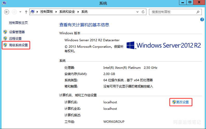Click the Back navigation arrow

(6, 12)
